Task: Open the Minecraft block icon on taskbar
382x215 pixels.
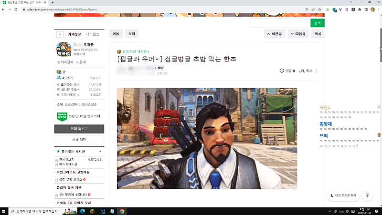Action: tap(92, 211)
